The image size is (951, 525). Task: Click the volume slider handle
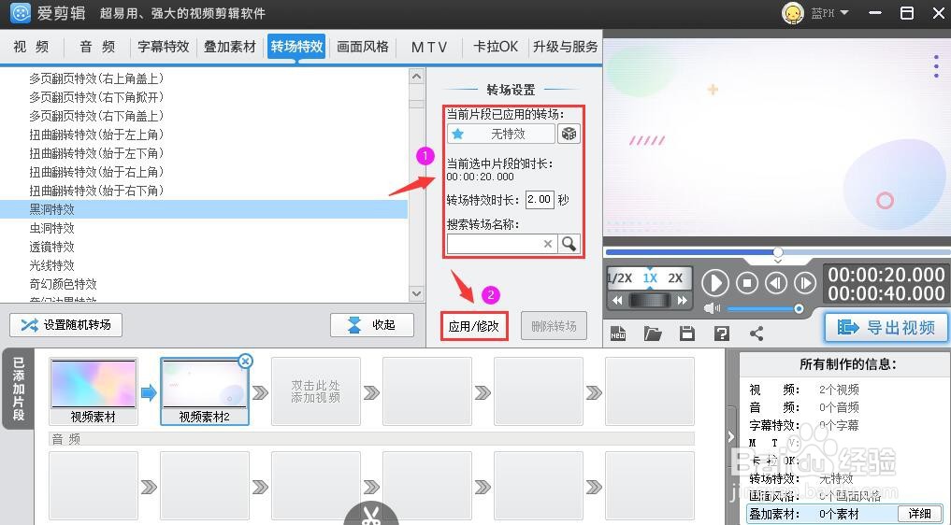click(x=799, y=309)
